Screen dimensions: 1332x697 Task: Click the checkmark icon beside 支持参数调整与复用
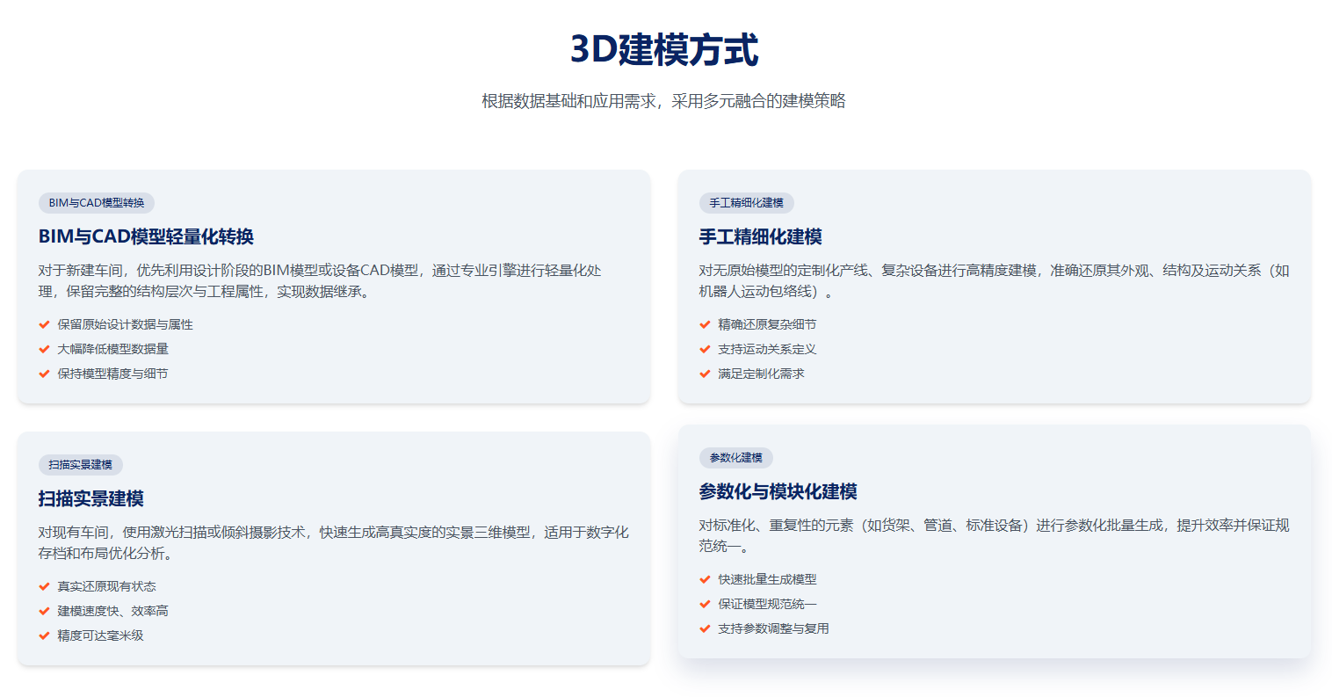click(705, 628)
